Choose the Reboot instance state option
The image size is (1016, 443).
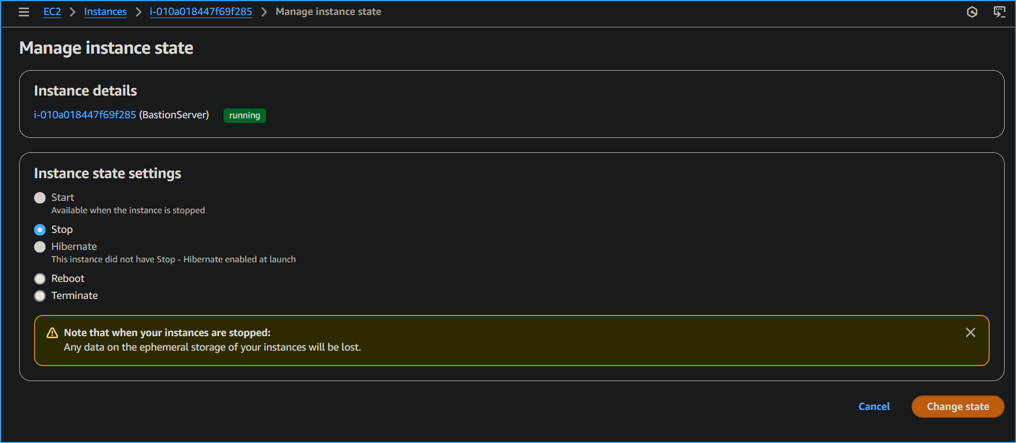[40, 279]
